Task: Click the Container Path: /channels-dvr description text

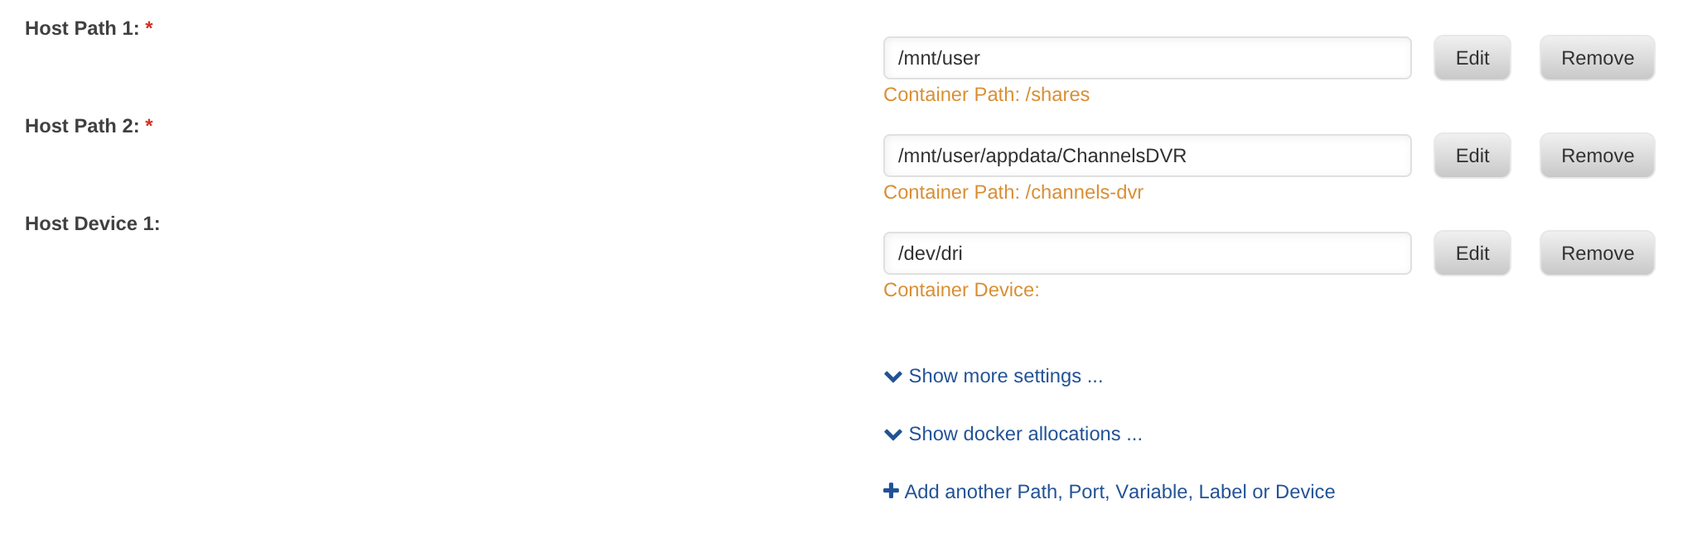Action: (x=1013, y=193)
